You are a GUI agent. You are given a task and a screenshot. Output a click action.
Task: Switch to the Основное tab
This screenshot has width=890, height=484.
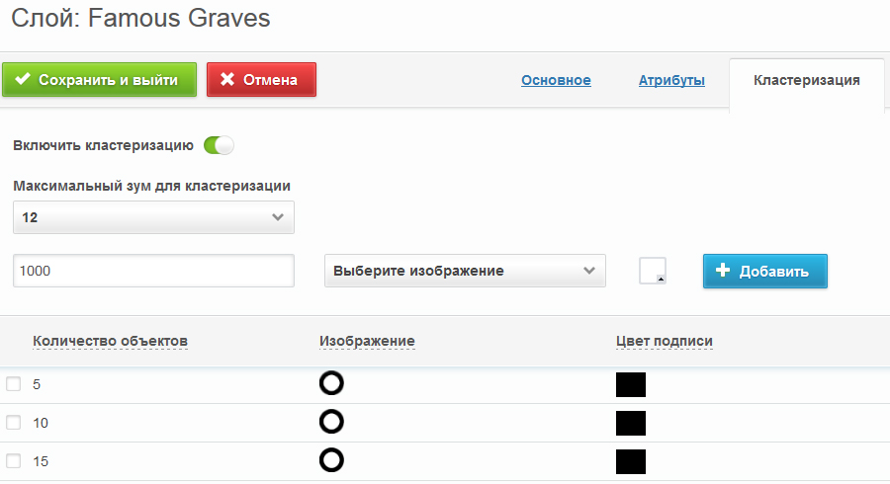[x=556, y=80]
